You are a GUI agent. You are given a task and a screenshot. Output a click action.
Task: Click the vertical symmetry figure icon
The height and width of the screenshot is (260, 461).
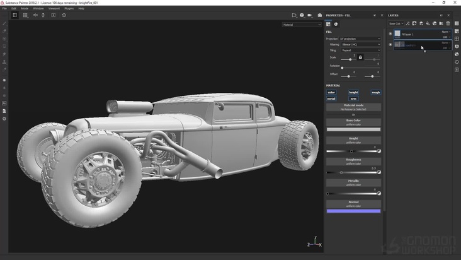43,15
